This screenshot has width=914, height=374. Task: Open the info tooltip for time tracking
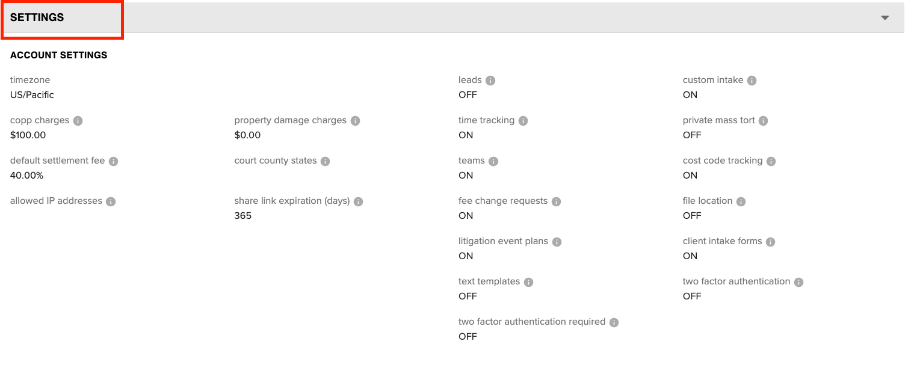(x=523, y=121)
